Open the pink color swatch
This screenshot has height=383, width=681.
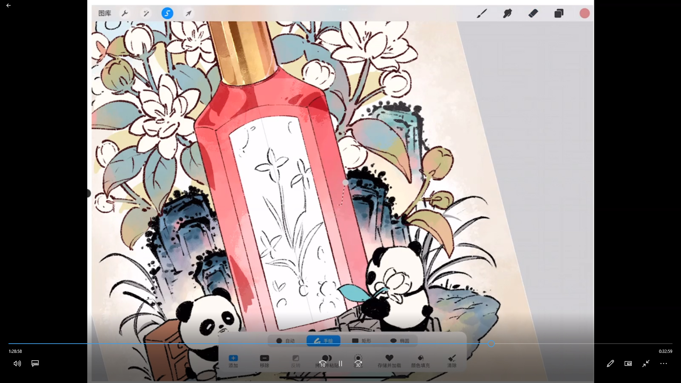(585, 13)
